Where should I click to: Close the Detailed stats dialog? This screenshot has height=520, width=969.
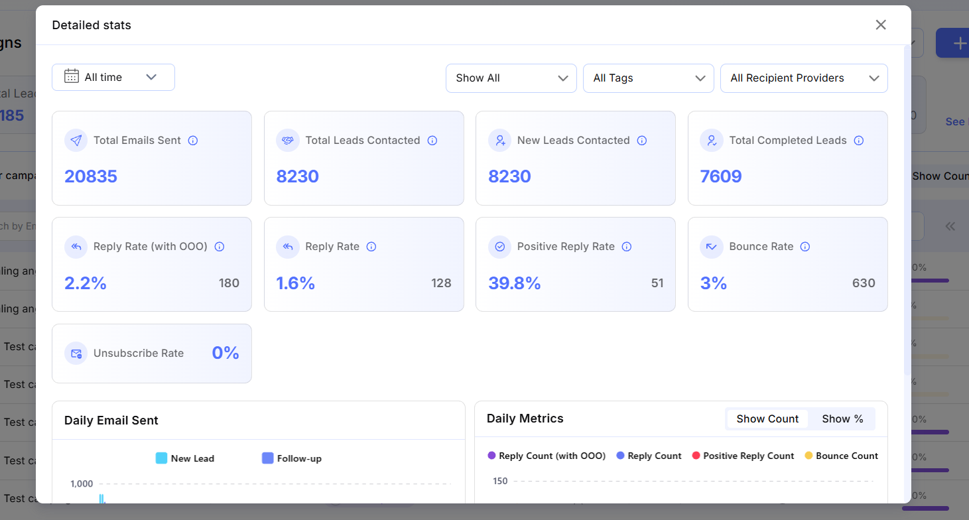(881, 25)
